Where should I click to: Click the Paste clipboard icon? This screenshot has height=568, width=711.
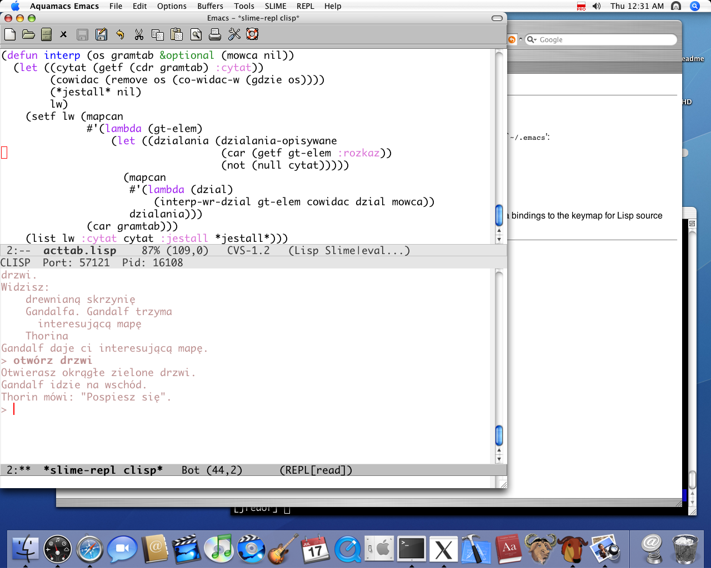pyautogui.click(x=177, y=34)
